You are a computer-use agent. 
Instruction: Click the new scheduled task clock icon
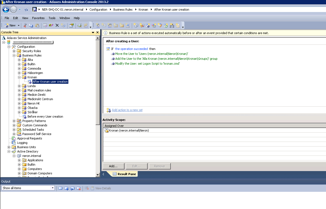point(166,25)
